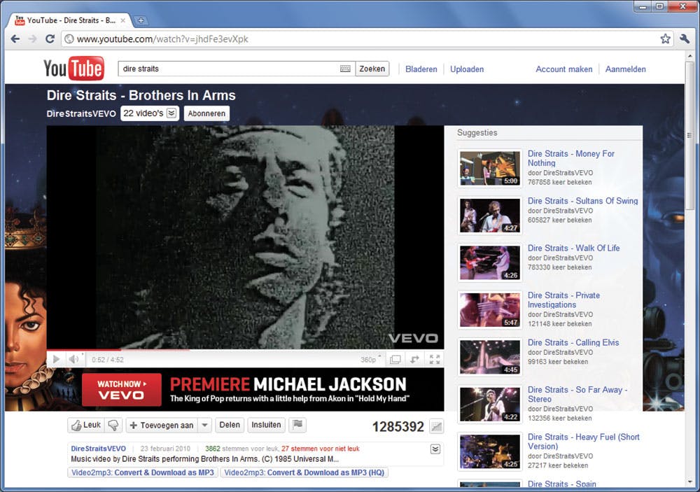Expand the 22 video's dropdown
700x492 pixels.
tap(150, 113)
